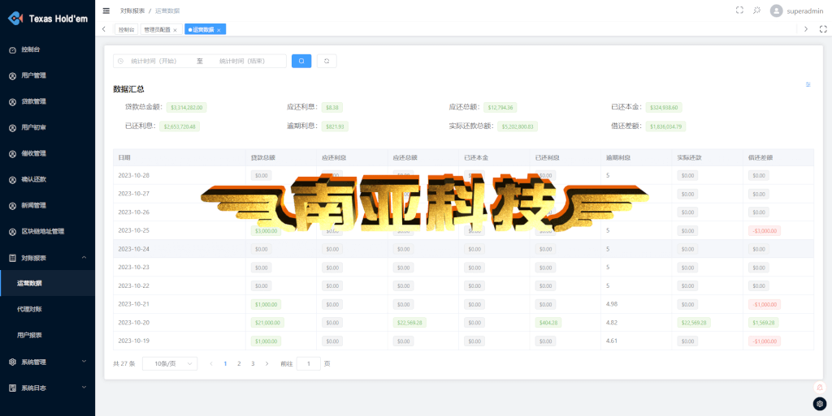Click the Texas Hold'em logo icon
The height and width of the screenshot is (416, 832).
pos(15,18)
